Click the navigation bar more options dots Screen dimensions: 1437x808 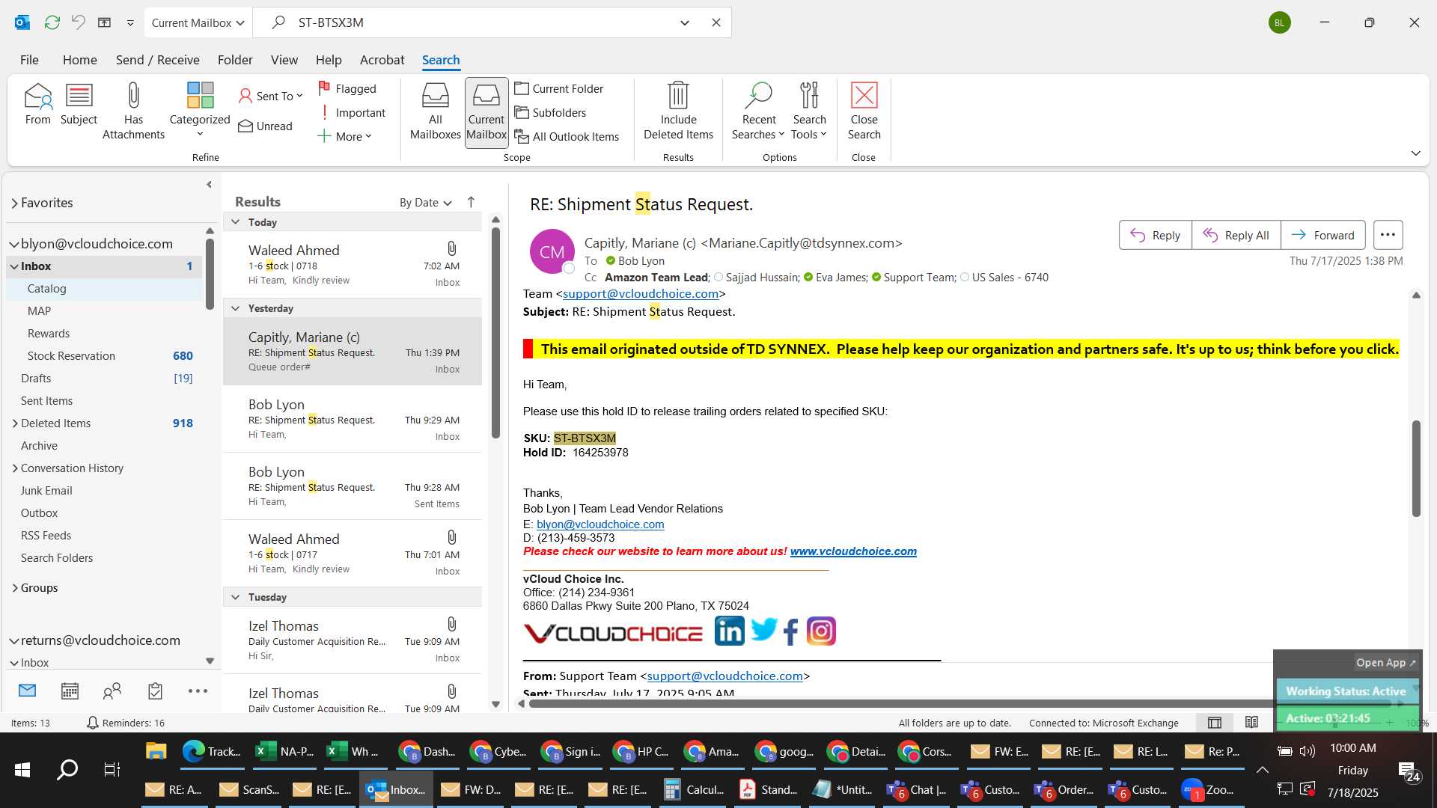(x=198, y=691)
